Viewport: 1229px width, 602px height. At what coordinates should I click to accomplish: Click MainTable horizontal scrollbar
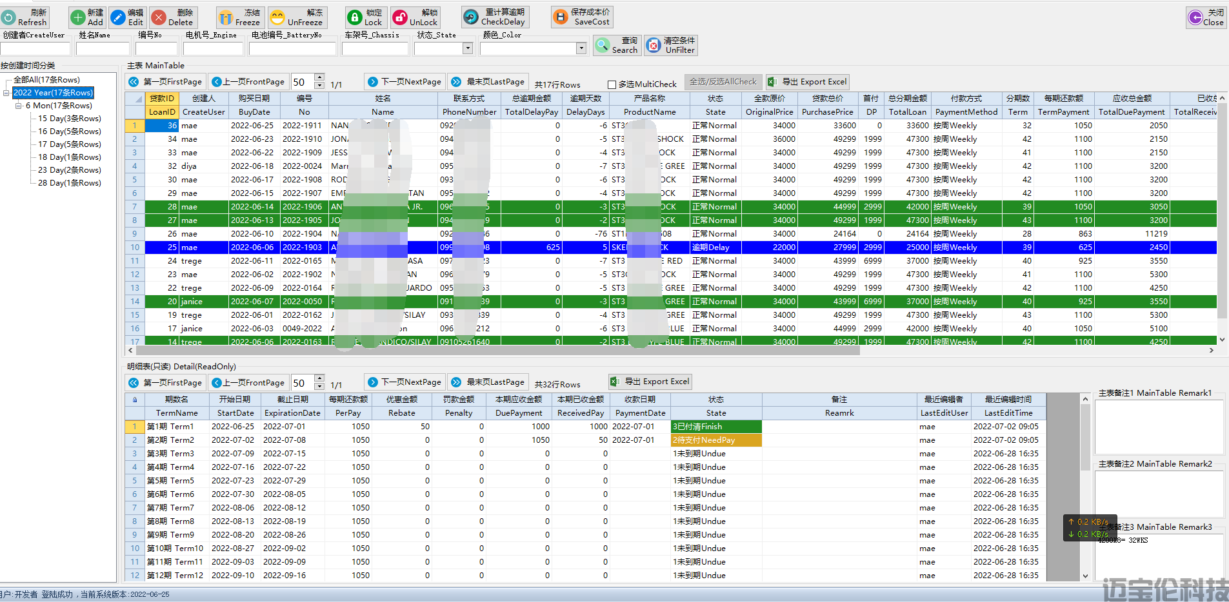497,351
